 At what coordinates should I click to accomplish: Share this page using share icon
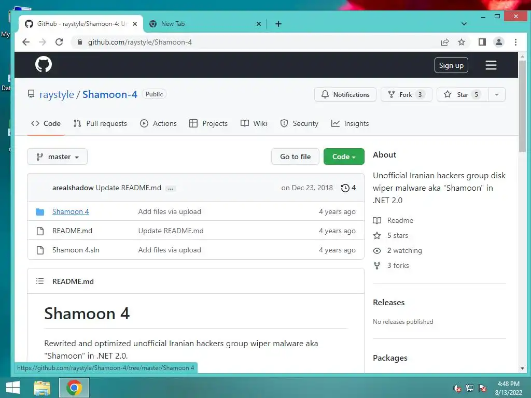pyautogui.click(x=444, y=42)
